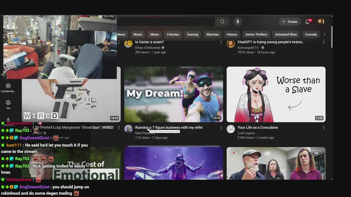Click Ray703's 'getting trolled' chat message
351x197 pixels.
click(44, 169)
